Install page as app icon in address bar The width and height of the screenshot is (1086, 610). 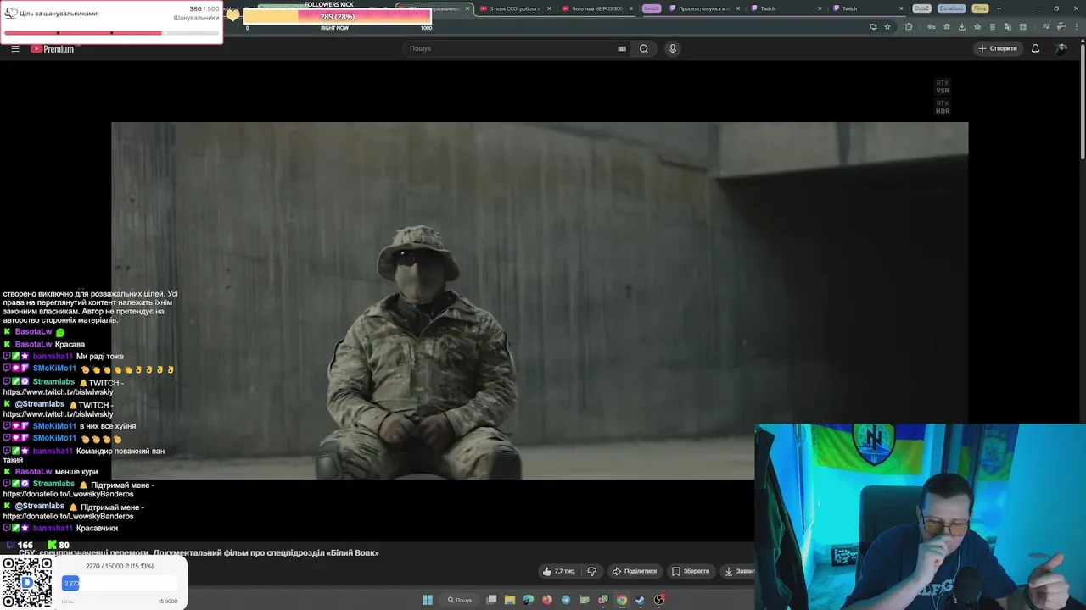pyautogui.click(x=873, y=26)
